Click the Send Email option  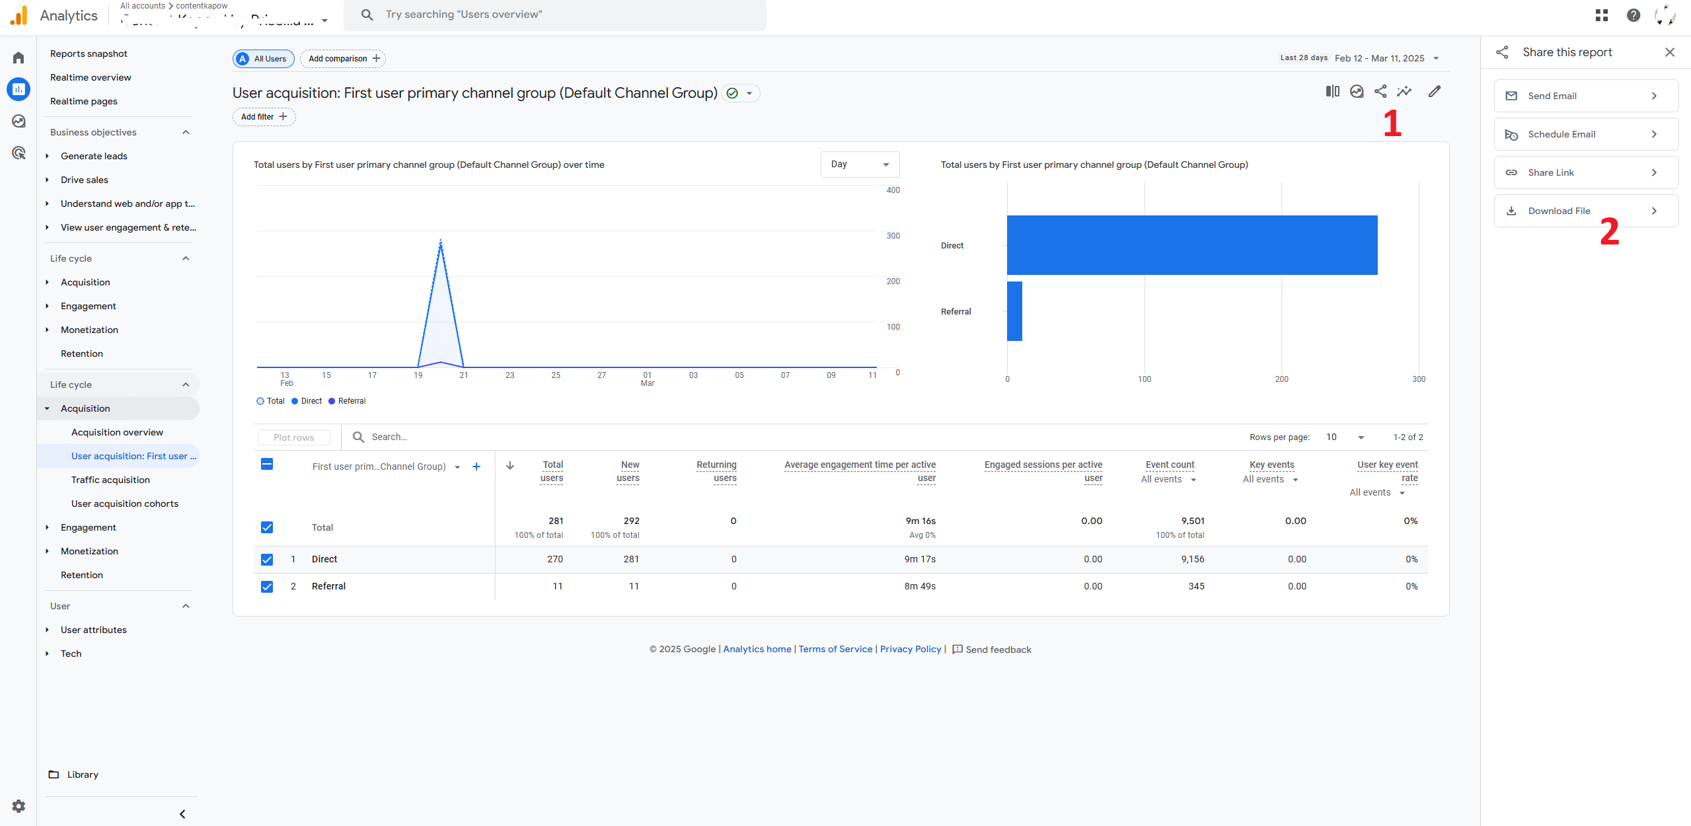click(1586, 96)
